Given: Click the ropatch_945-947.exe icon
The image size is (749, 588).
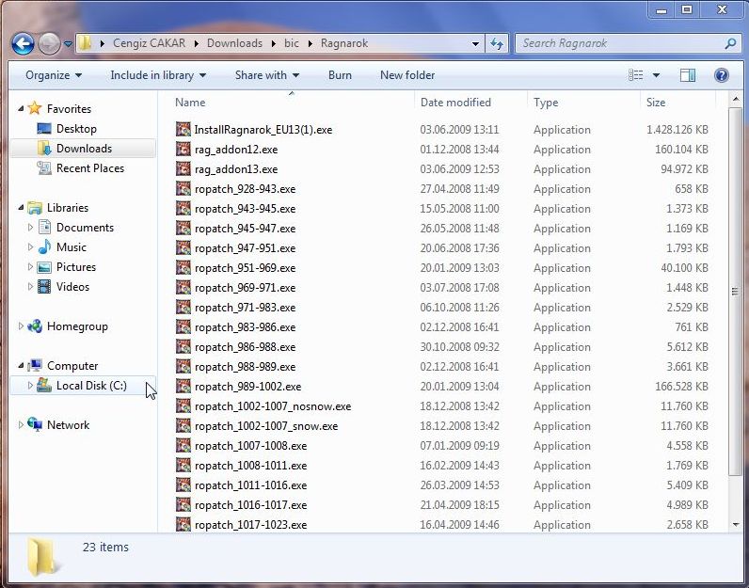Looking at the screenshot, I should [x=183, y=229].
